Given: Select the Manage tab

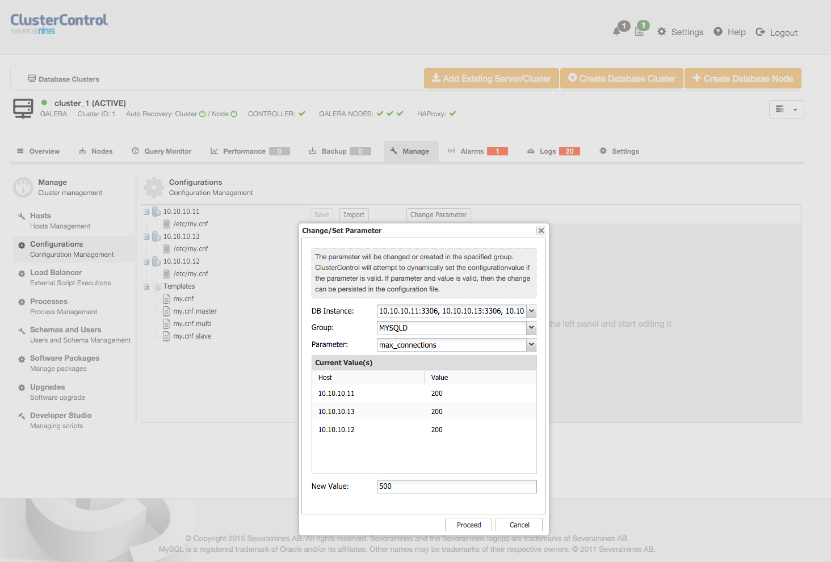Looking at the screenshot, I should (x=411, y=151).
